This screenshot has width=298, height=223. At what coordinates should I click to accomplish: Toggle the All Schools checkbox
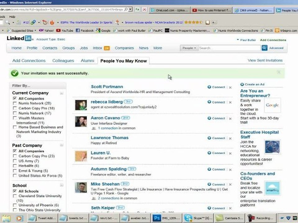tap(15, 191)
